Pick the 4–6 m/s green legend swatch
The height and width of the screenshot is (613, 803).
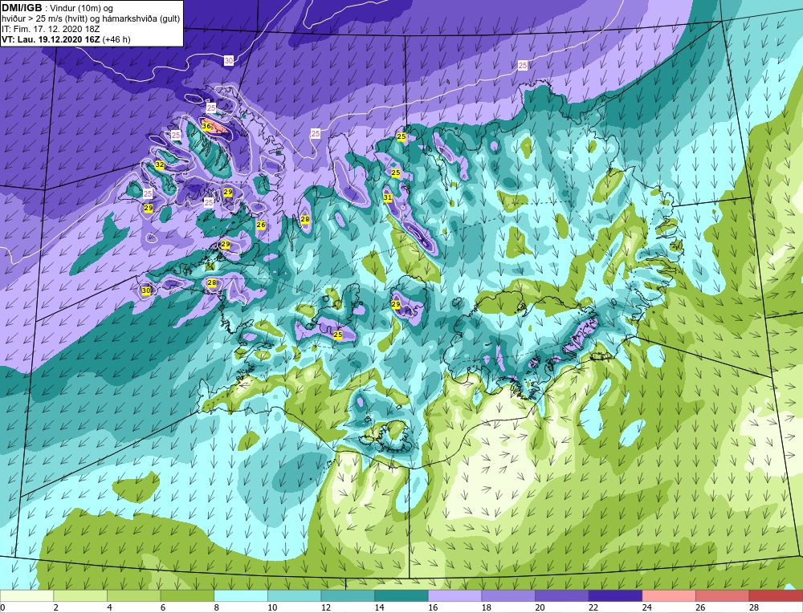click(133, 595)
